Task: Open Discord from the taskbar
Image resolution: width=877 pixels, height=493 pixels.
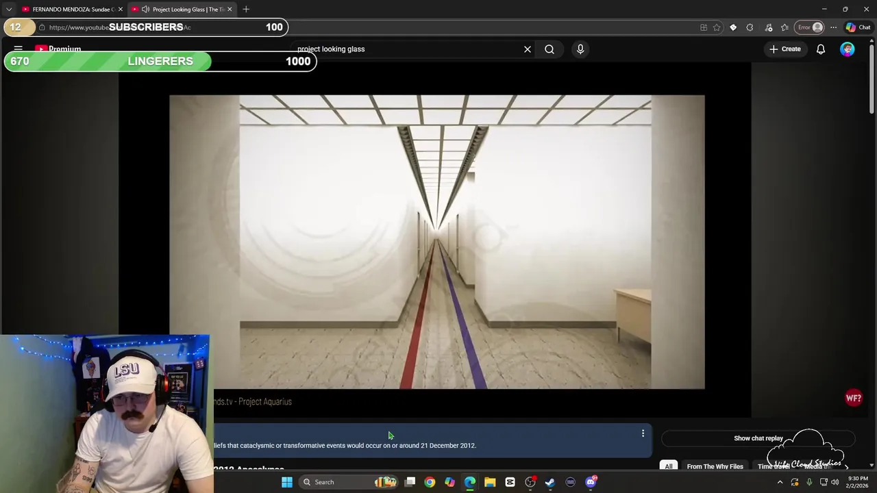Action: [591, 482]
